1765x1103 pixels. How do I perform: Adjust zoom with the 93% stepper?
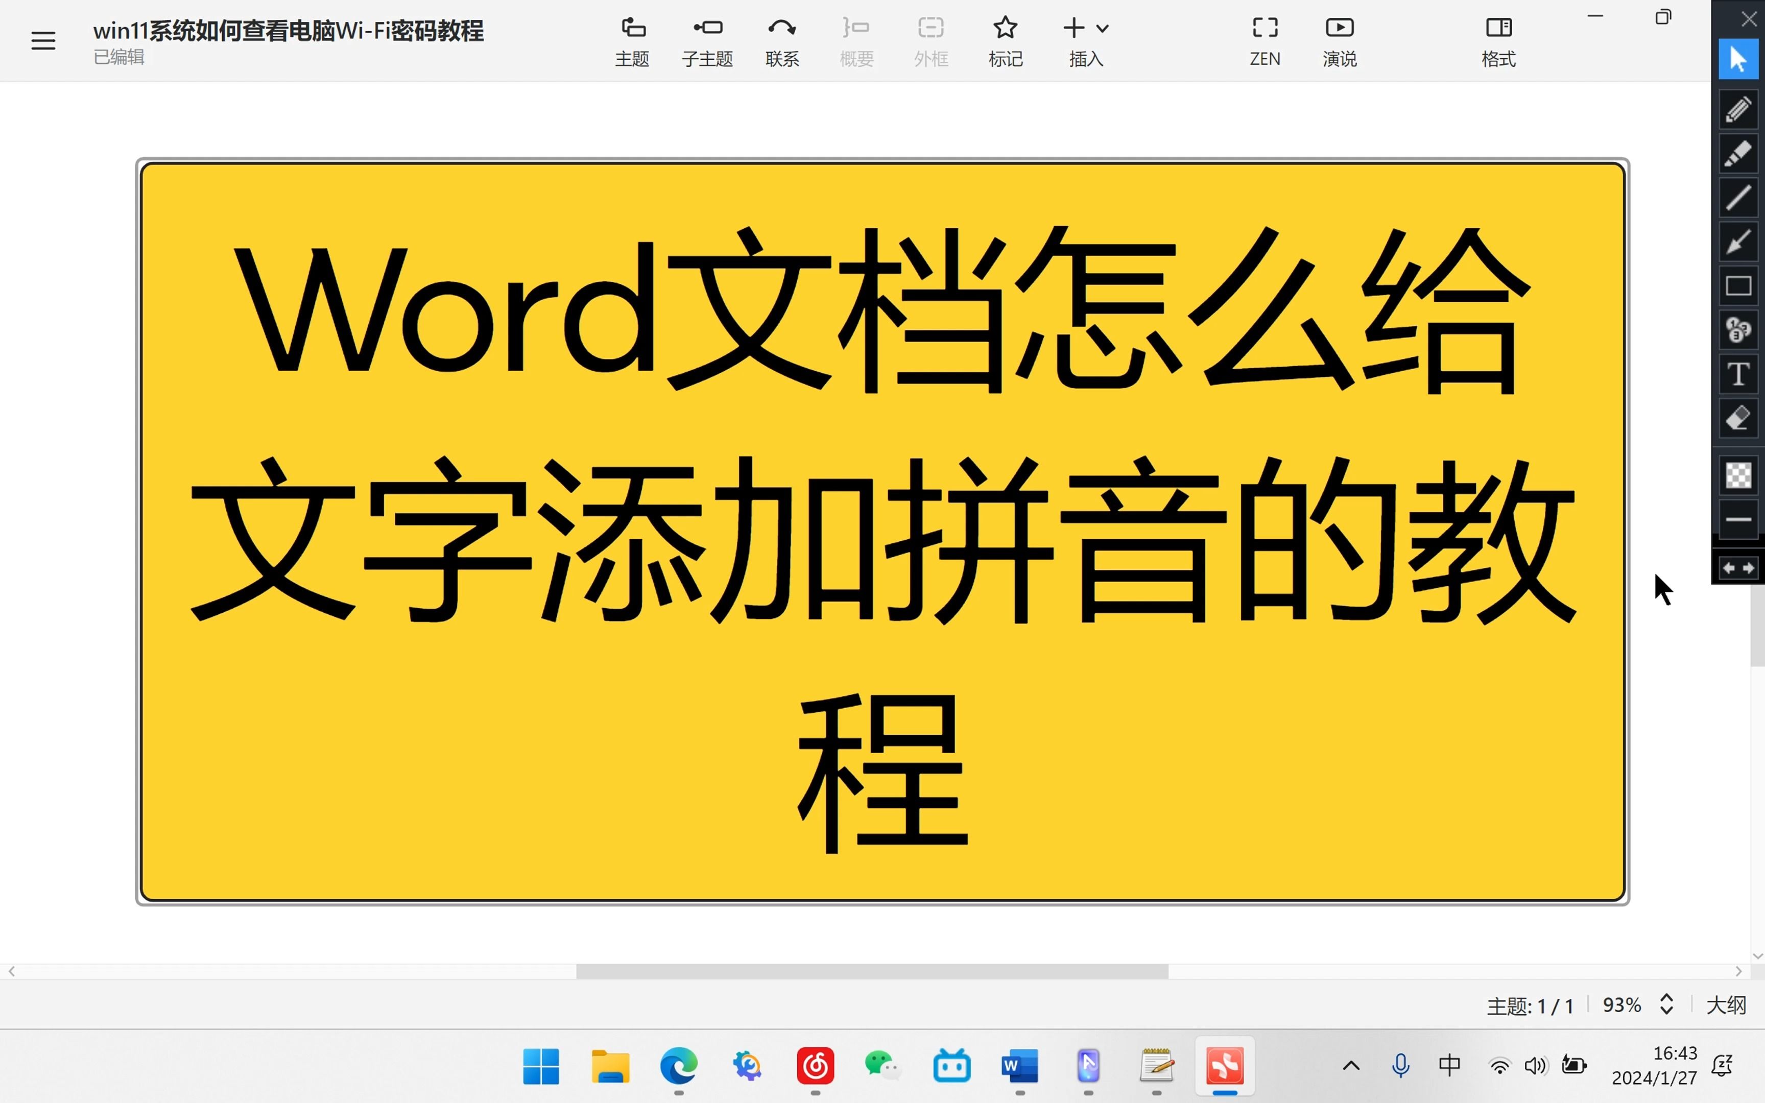(1666, 1004)
